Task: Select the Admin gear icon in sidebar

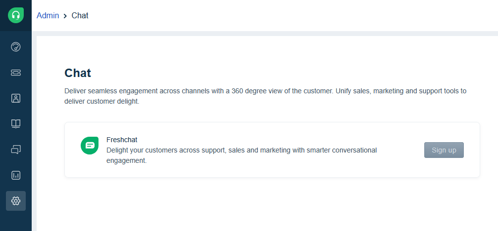Action: (16, 201)
